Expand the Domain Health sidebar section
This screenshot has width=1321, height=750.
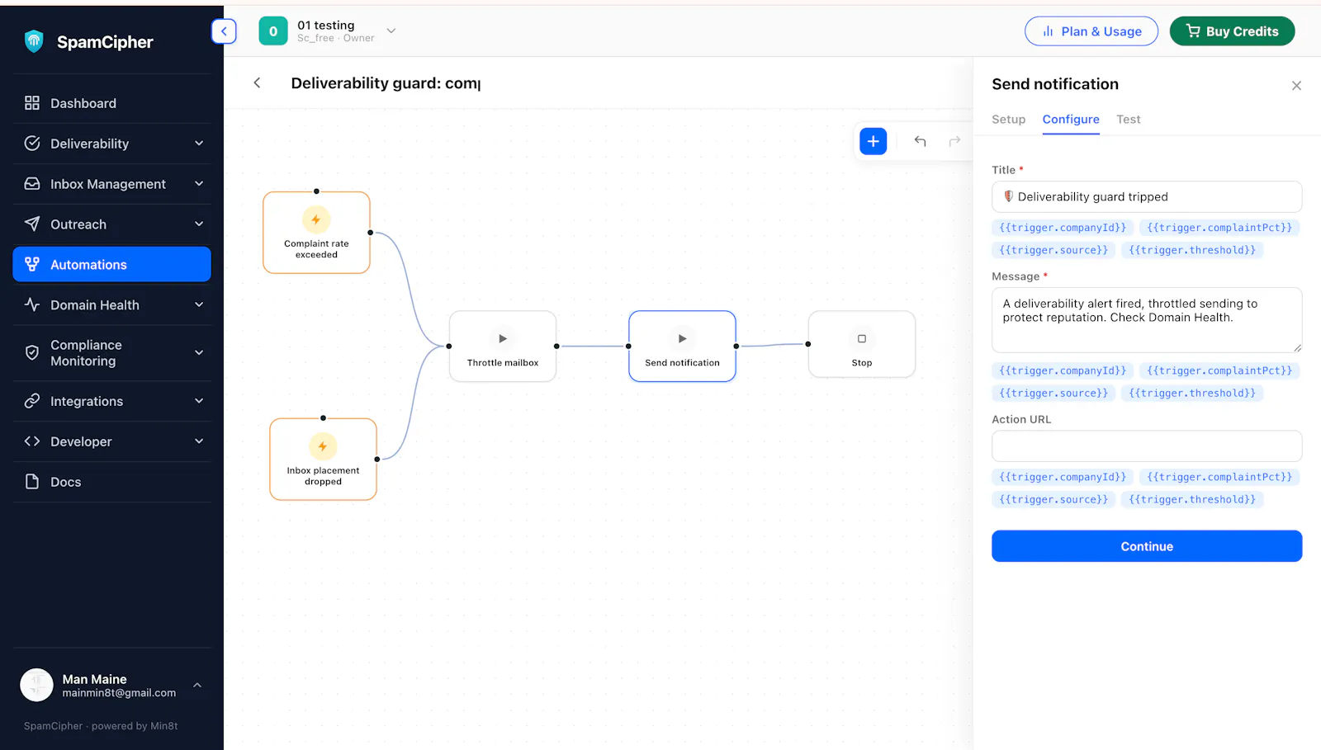click(x=112, y=305)
